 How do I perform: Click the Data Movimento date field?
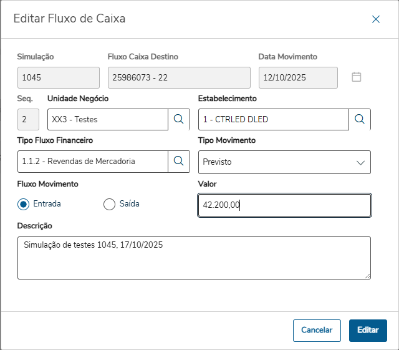click(x=298, y=77)
